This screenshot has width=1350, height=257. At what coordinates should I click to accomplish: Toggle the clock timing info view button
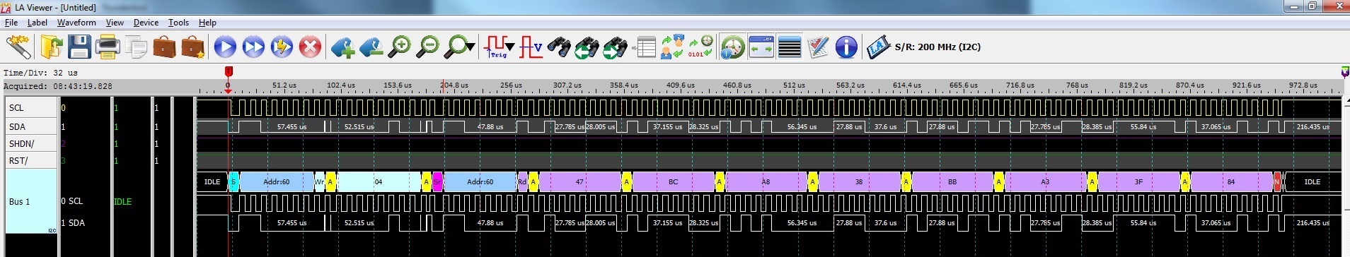[x=733, y=47]
